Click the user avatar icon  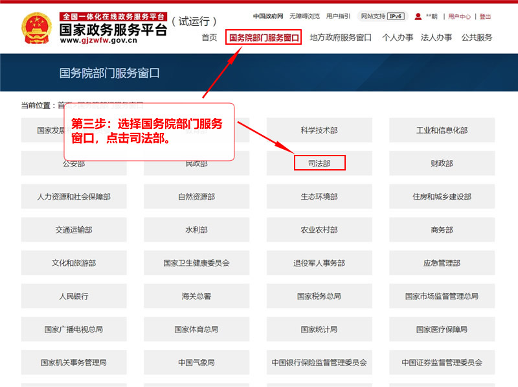click(418, 16)
